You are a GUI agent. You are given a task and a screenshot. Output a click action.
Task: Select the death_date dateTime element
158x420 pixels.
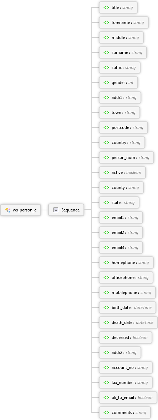128,322
